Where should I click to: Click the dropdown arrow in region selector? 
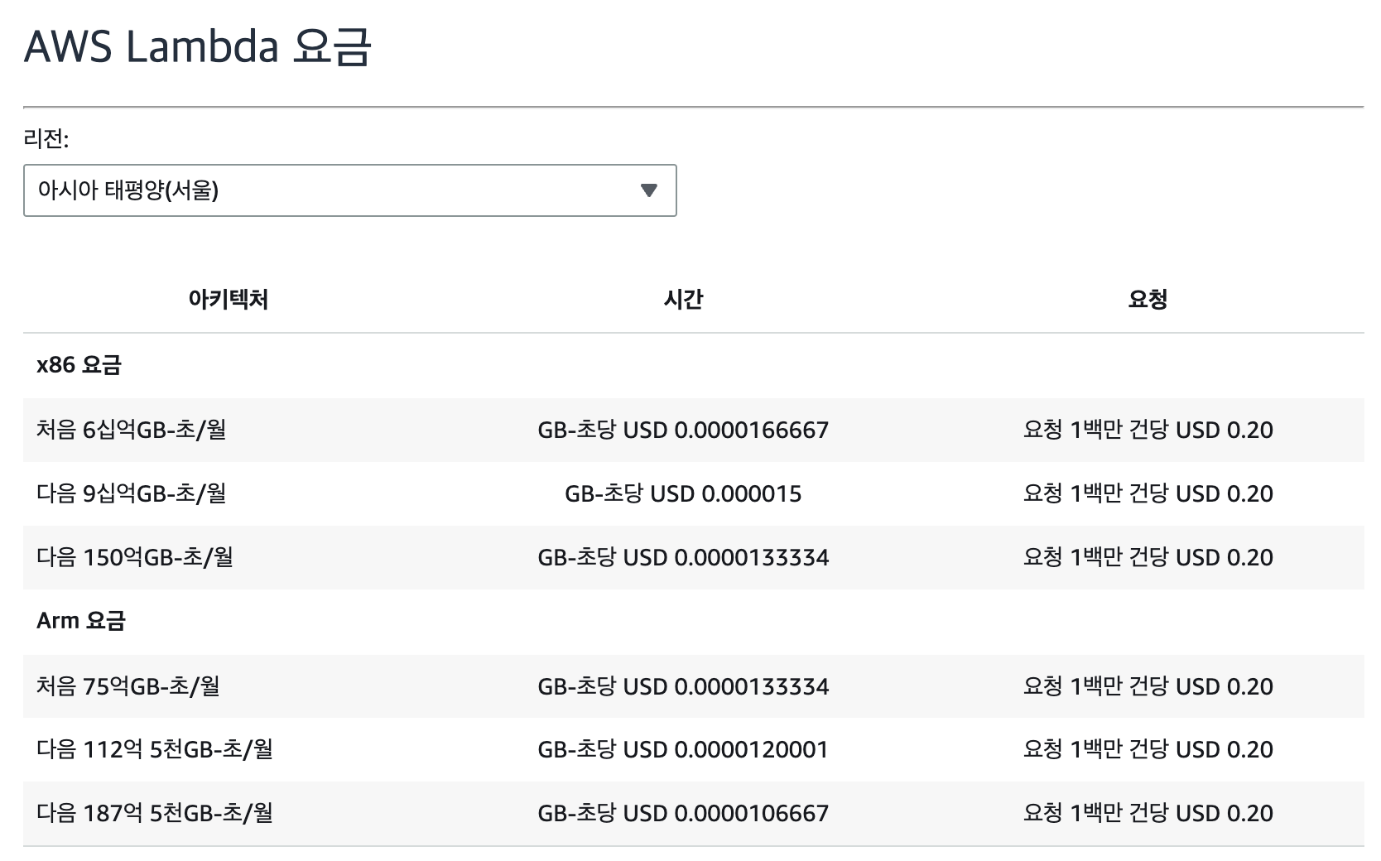649,190
